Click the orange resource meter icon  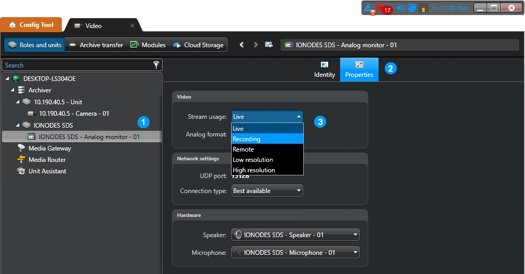[423, 8]
